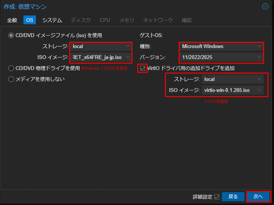The image size is (274, 205).
Task: Choose the メディアを使用しない radio option
Action: pos(11,79)
